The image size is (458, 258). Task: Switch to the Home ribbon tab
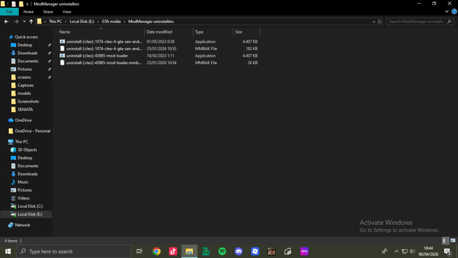(x=28, y=12)
